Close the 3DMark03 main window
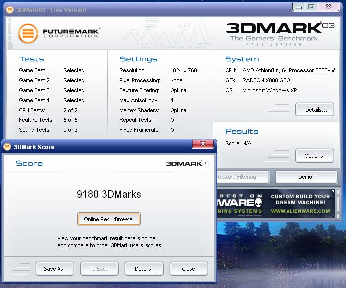The width and height of the screenshot is (346, 288). tap(328, 7)
